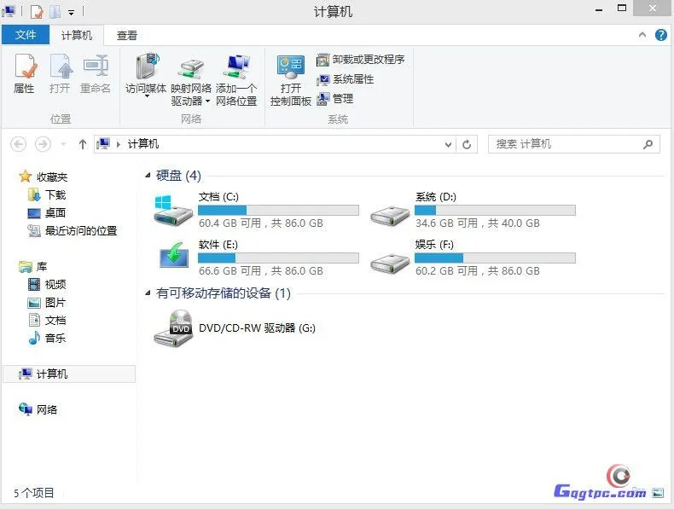The height and width of the screenshot is (510, 674).
Task: Click the search magnifier icon
Action: click(x=648, y=144)
